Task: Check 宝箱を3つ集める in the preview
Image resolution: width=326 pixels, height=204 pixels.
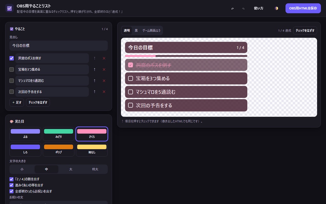Action: click(130, 78)
